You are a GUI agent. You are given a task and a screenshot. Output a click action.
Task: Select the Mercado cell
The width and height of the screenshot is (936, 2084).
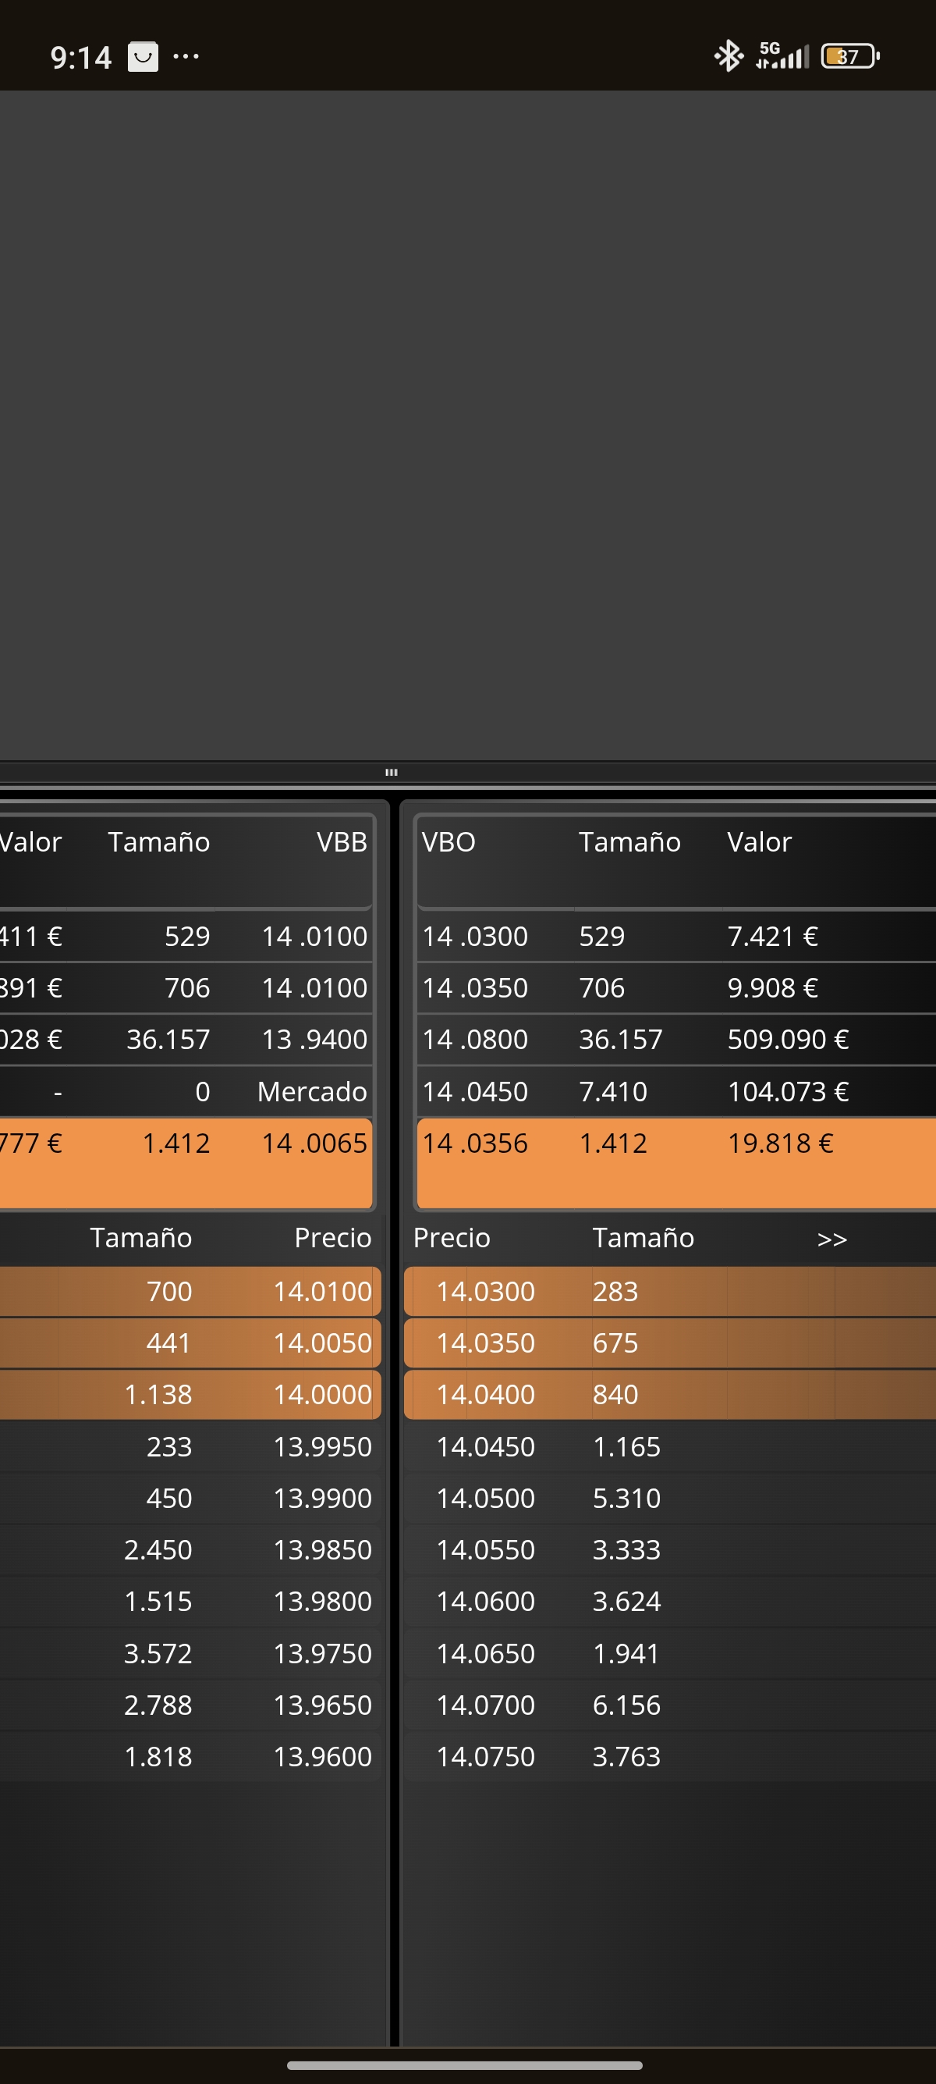click(312, 1091)
